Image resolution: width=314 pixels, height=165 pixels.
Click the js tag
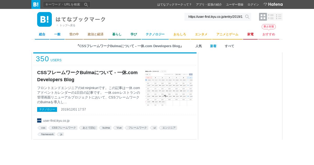[61, 134]
